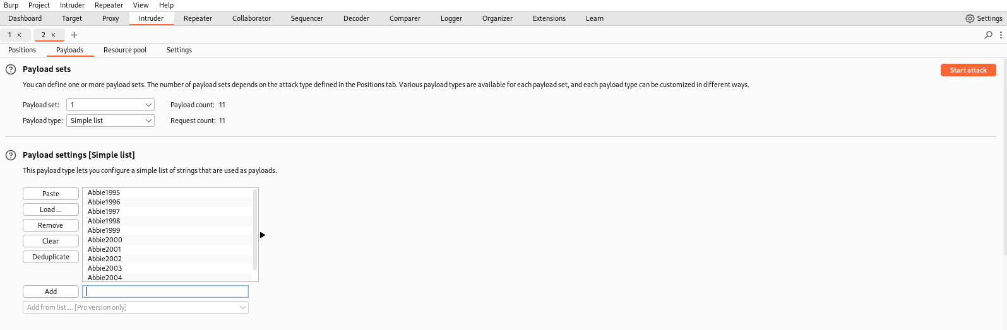Image resolution: width=1007 pixels, height=330 pixels.
Task: Open the Collaborator tab
Action: [251, 18]
